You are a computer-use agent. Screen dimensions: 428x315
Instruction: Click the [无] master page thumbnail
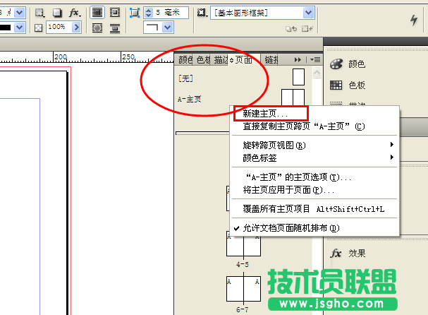tap(298, 77)
